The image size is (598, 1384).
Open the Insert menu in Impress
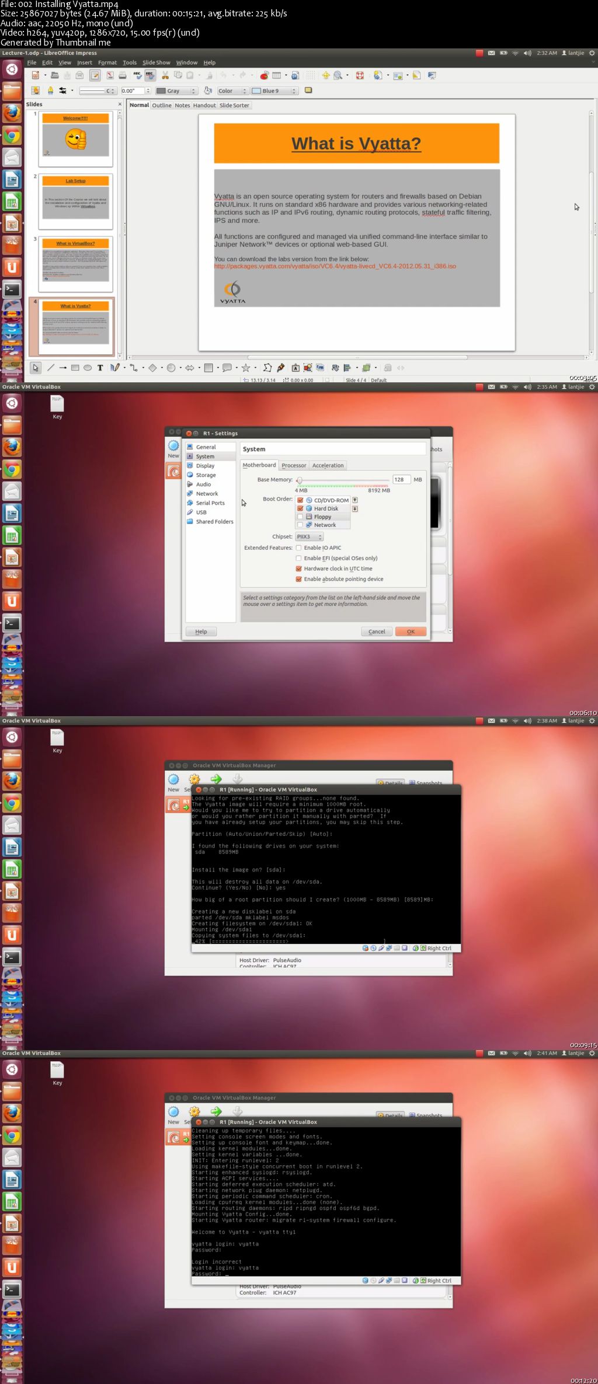(x=85, y=62)
